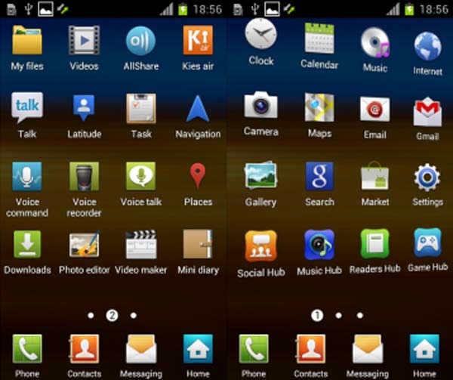This screenshot has width=453, height=380.
Task: Launch the Videos app
Action: pos(84,40)
